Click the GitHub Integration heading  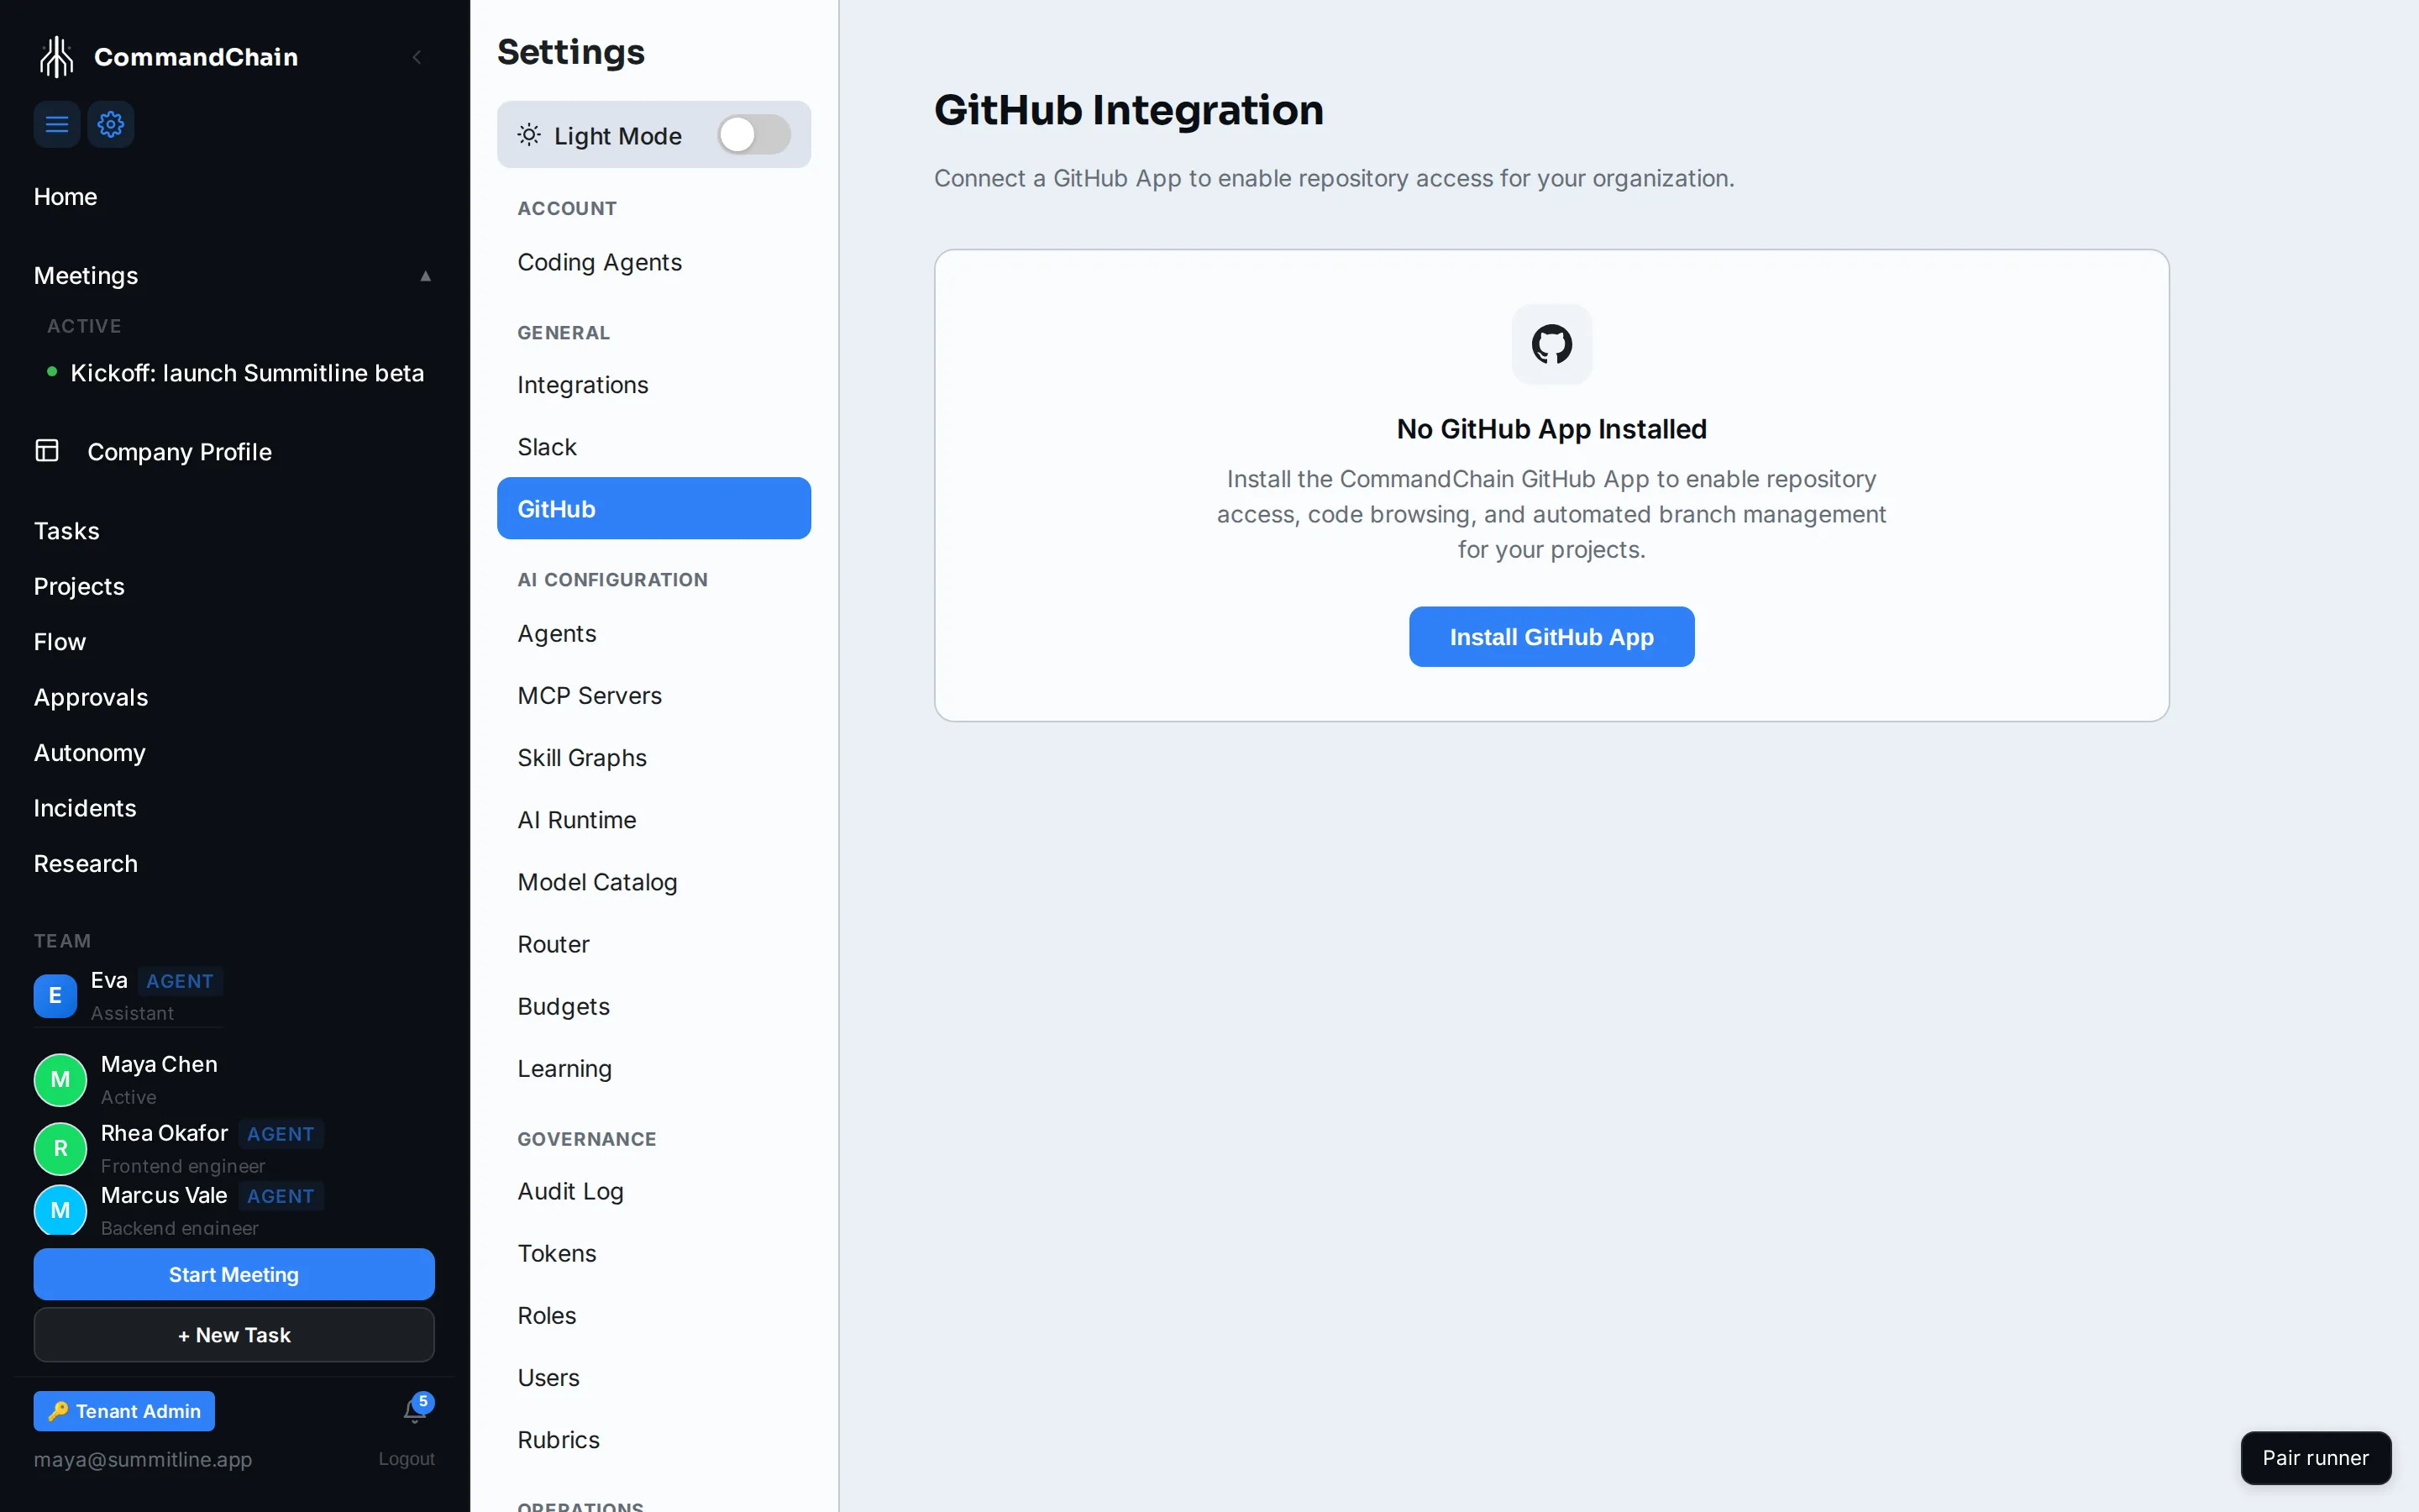pos(1129,110)
